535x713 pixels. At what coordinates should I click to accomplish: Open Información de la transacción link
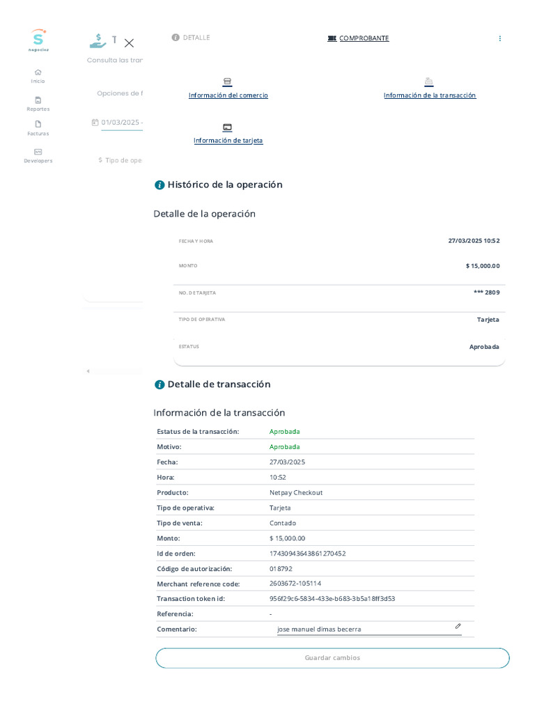click(430, 95)
